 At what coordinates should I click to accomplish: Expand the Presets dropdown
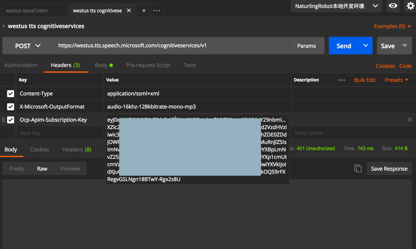point(396,80)
